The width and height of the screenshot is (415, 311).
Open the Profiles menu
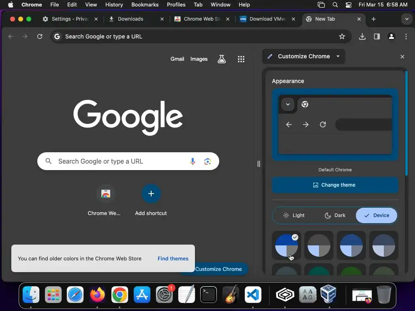pyautogui.click(x=176, y=5)
